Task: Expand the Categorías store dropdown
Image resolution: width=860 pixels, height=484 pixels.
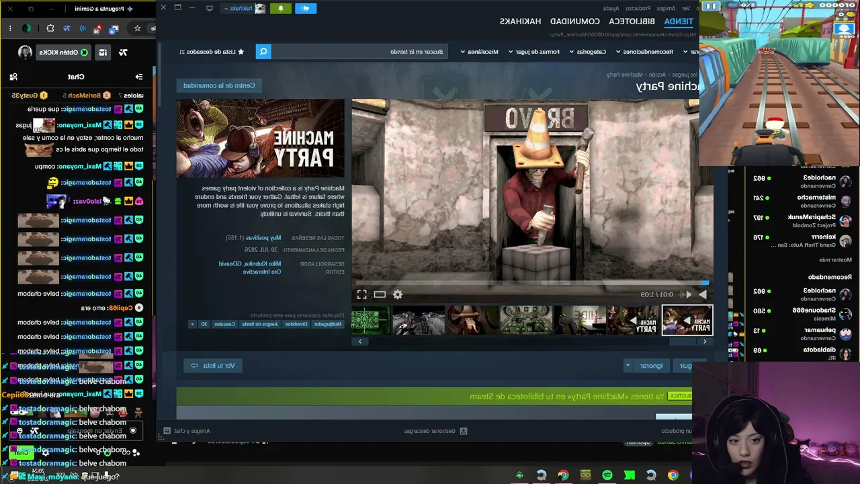Action: click(588, 52)
